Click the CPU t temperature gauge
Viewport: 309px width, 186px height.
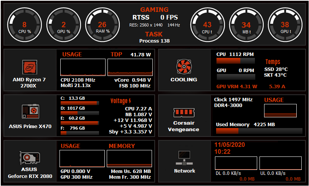tap(208, 25)
